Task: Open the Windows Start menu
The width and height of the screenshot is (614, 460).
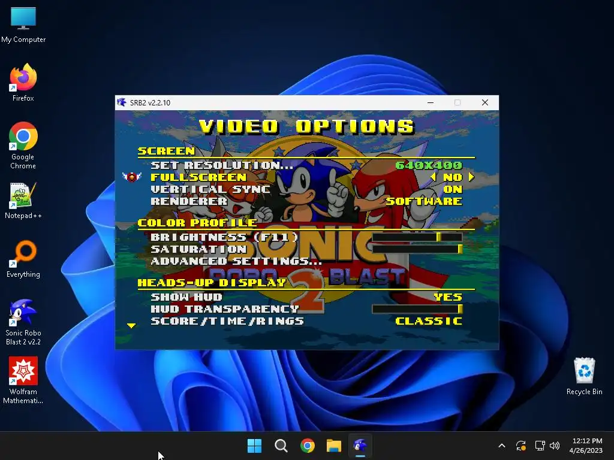Action: click(254, 446)
